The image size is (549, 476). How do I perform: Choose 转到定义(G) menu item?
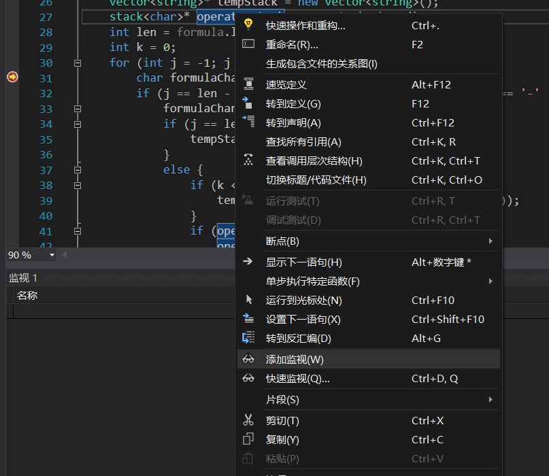click(x=368, y=104)
